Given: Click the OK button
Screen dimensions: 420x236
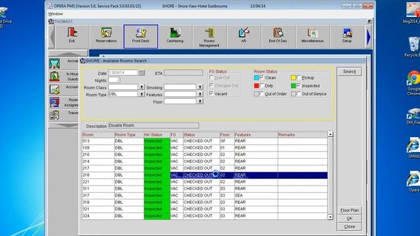Looking at the screenshot, I should [350, 218].
